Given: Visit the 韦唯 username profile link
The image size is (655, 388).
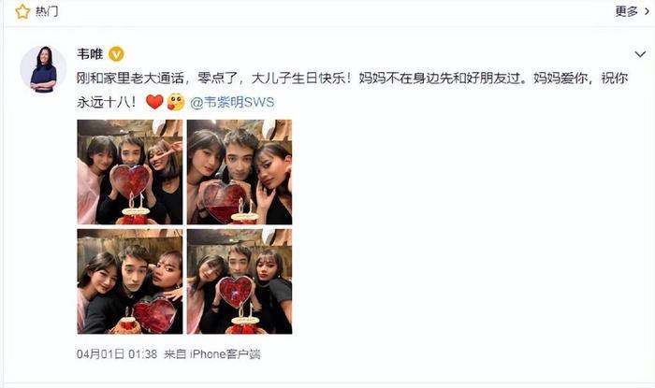Looking at the screenshot, I should click(x=90, y=54).
